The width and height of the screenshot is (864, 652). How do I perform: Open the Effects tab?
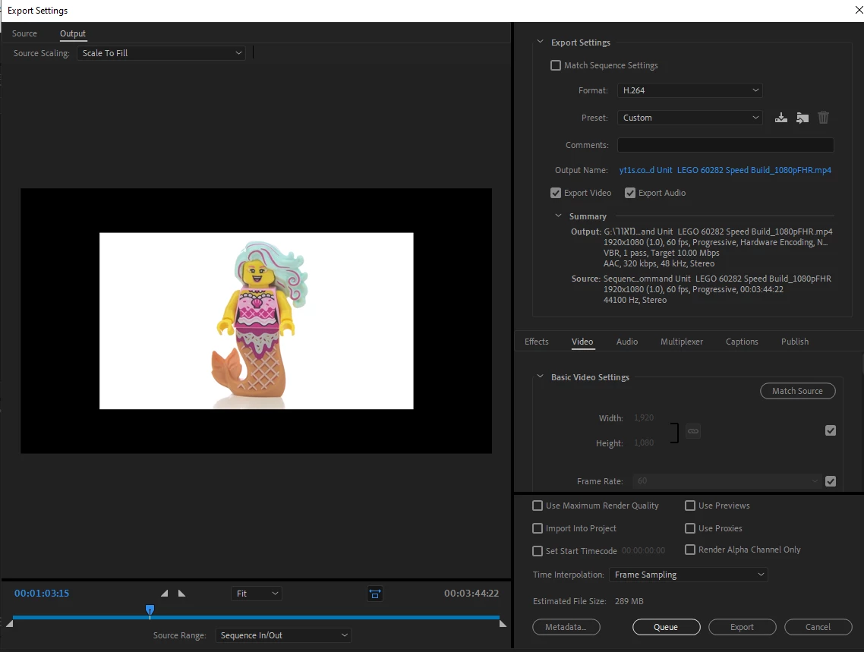536,342
